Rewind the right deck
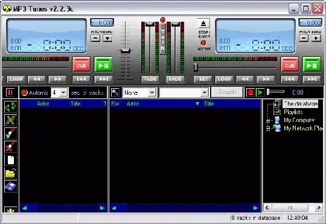Screen dimensions: 326x224 point(245,79)
